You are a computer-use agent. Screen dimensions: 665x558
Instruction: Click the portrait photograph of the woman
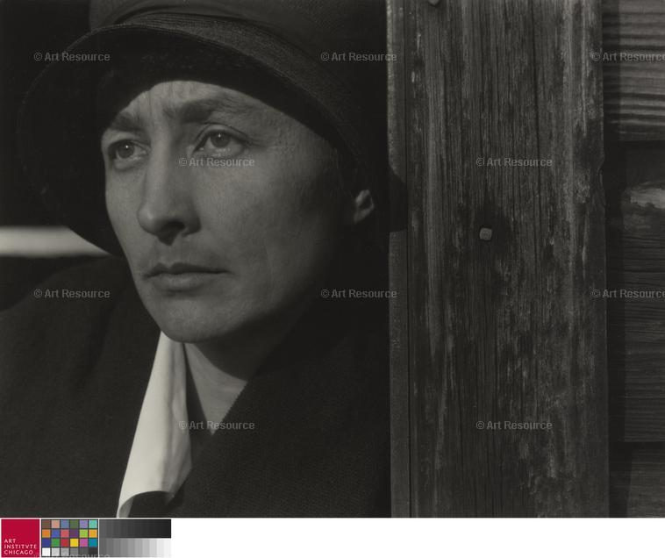(x=332, y=258)
